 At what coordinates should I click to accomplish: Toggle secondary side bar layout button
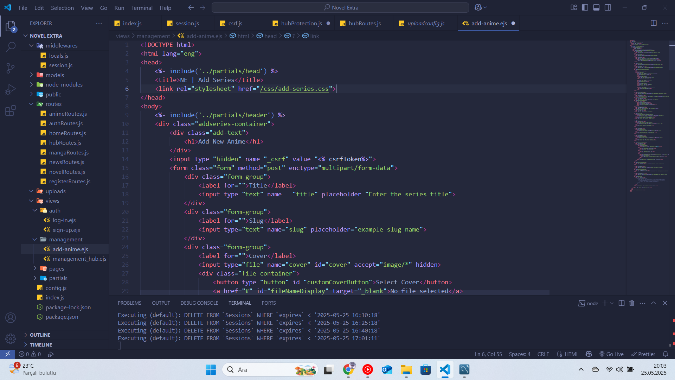pyautogui.click(x=608, y=7)
